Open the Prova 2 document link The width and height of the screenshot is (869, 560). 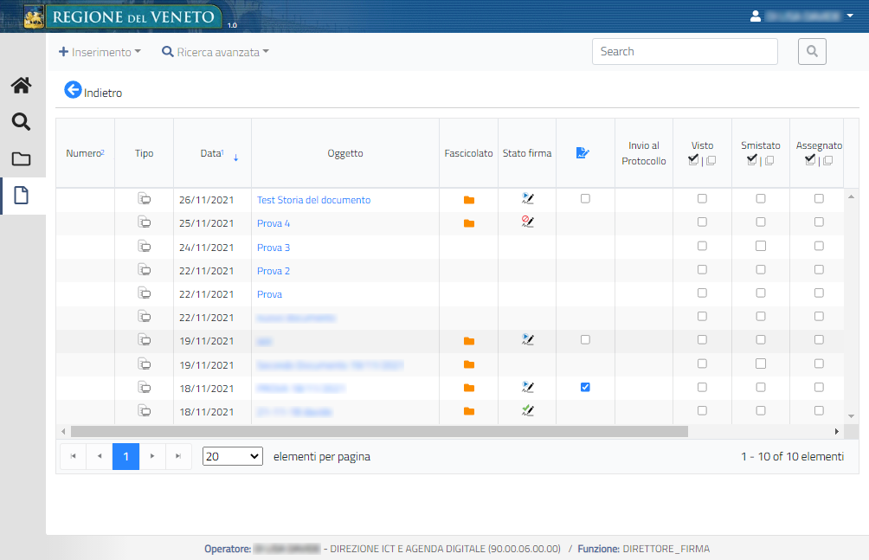tap(274, 271)
